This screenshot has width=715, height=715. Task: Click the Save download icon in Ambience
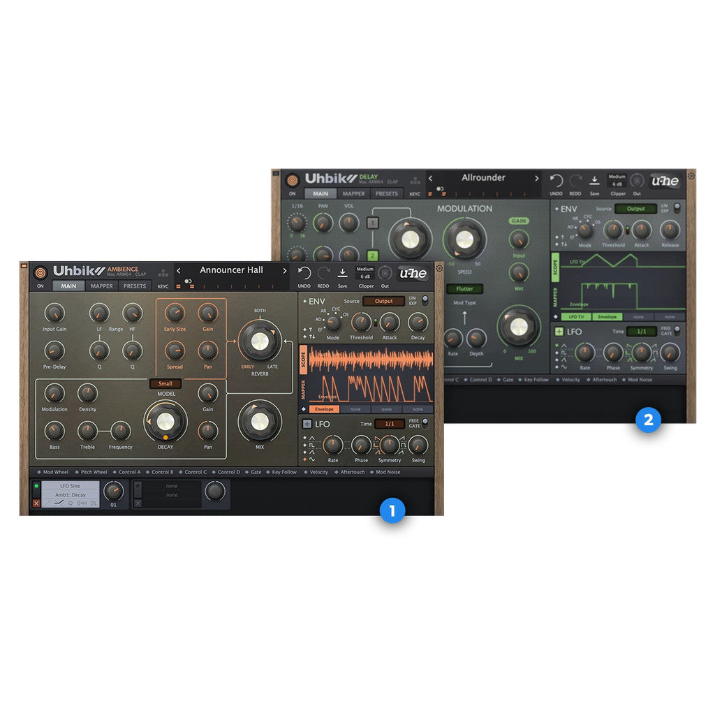tap(342, 273)
